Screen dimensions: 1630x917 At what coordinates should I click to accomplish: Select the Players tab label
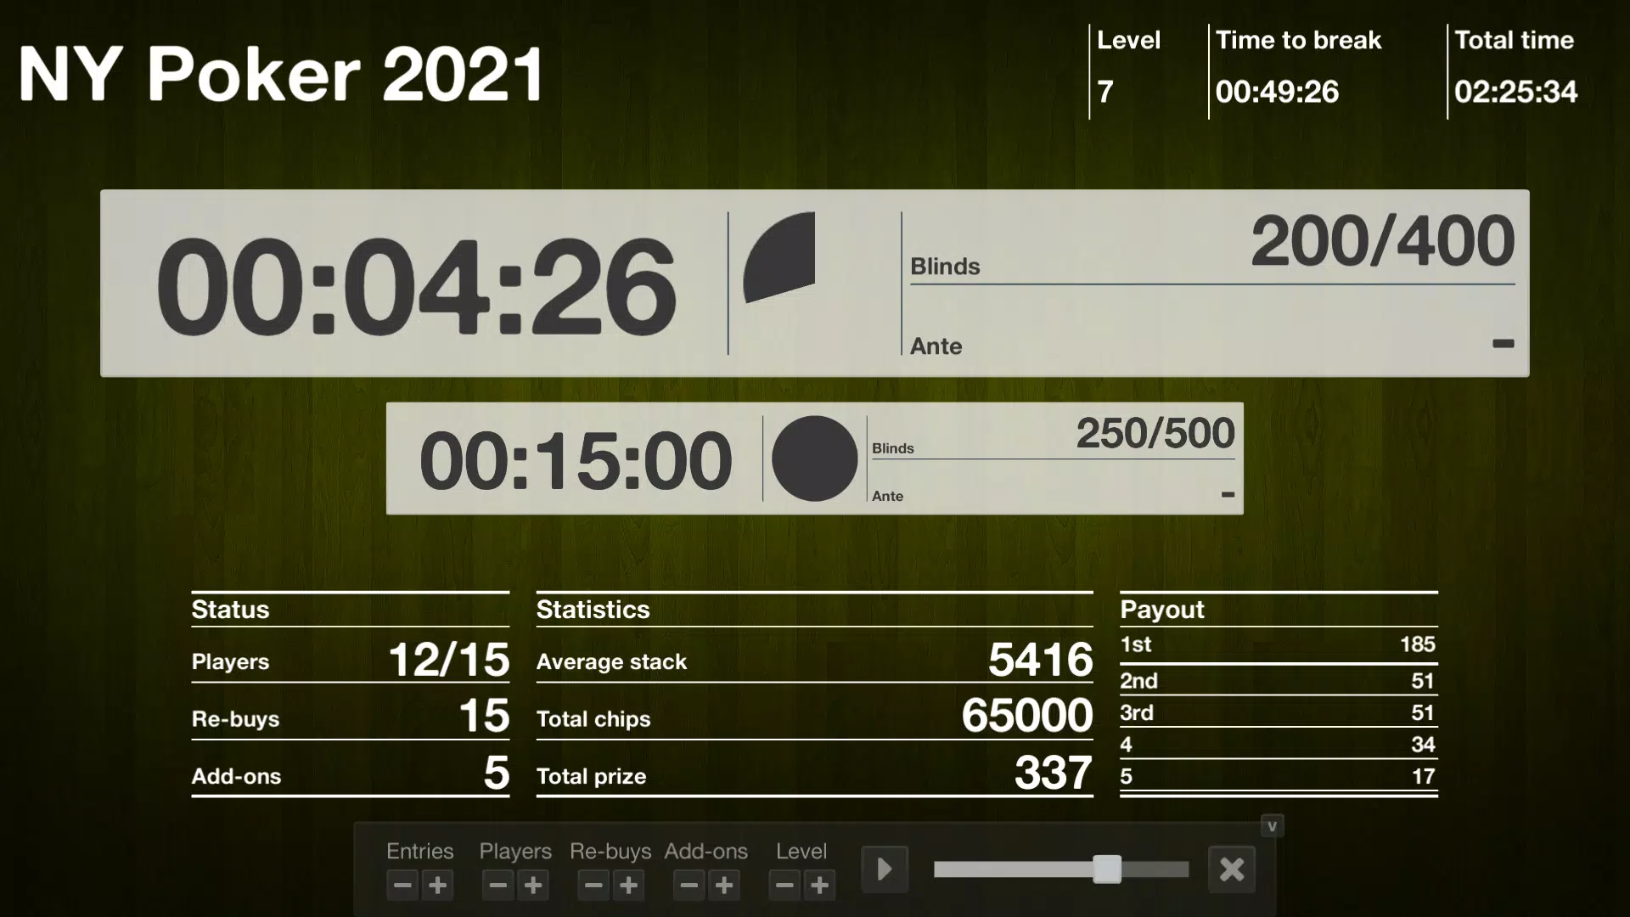(x=514, y=851)
